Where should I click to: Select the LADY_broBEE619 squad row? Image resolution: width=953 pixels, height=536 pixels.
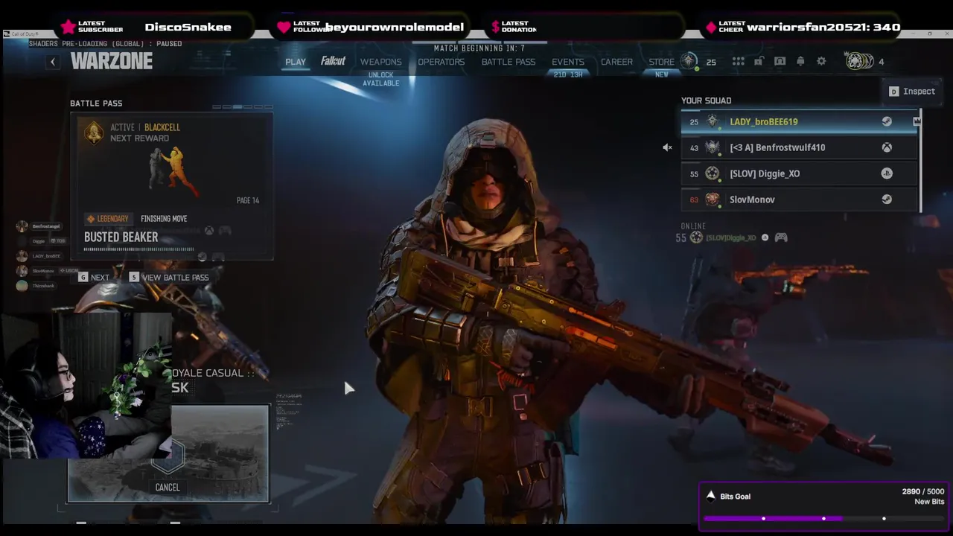coord(800,121)
